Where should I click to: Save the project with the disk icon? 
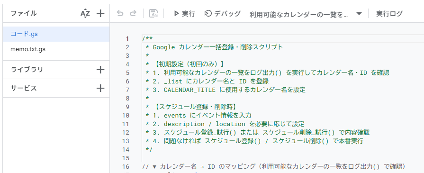[x=153, y=14]
